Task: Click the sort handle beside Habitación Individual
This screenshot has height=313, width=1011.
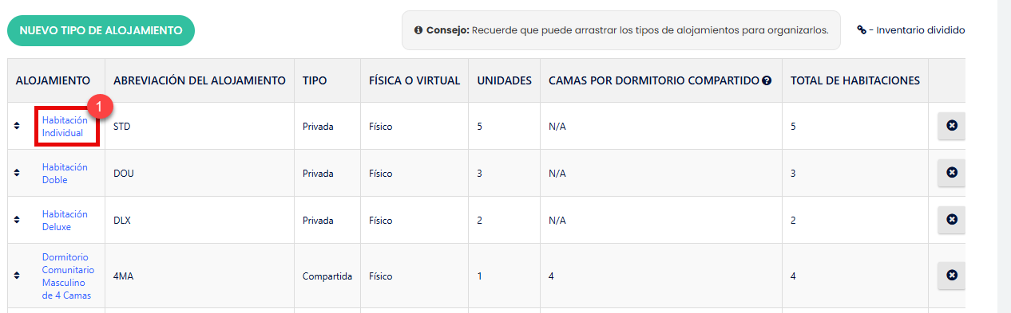Action: 18,126
